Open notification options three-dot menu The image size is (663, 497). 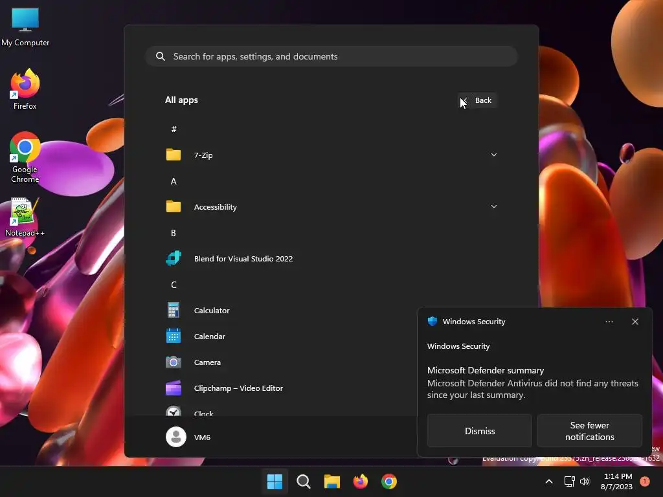(x=609, y=322)
